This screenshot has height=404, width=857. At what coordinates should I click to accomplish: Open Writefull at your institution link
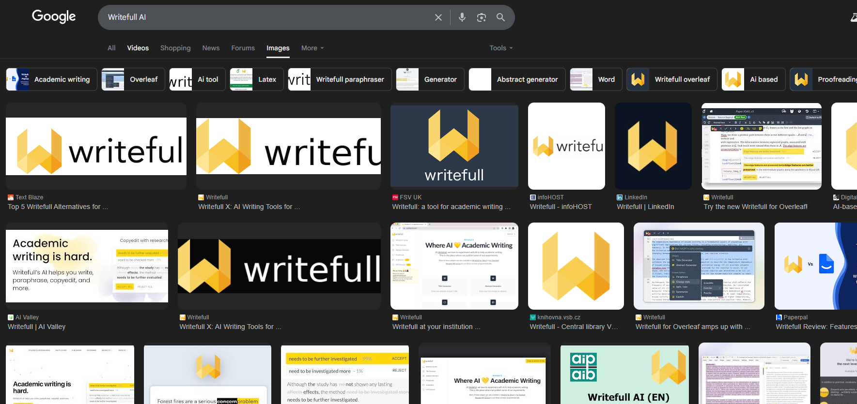click(x=436, y=327)
